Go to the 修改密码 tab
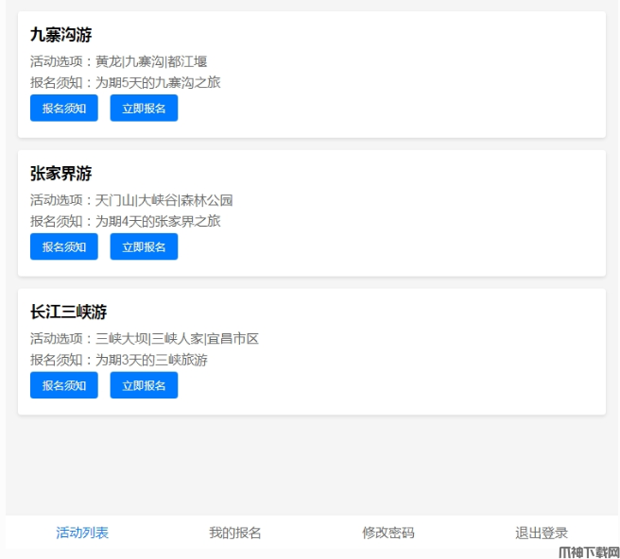This screenshot has width=620, height=559. (388, 533)
